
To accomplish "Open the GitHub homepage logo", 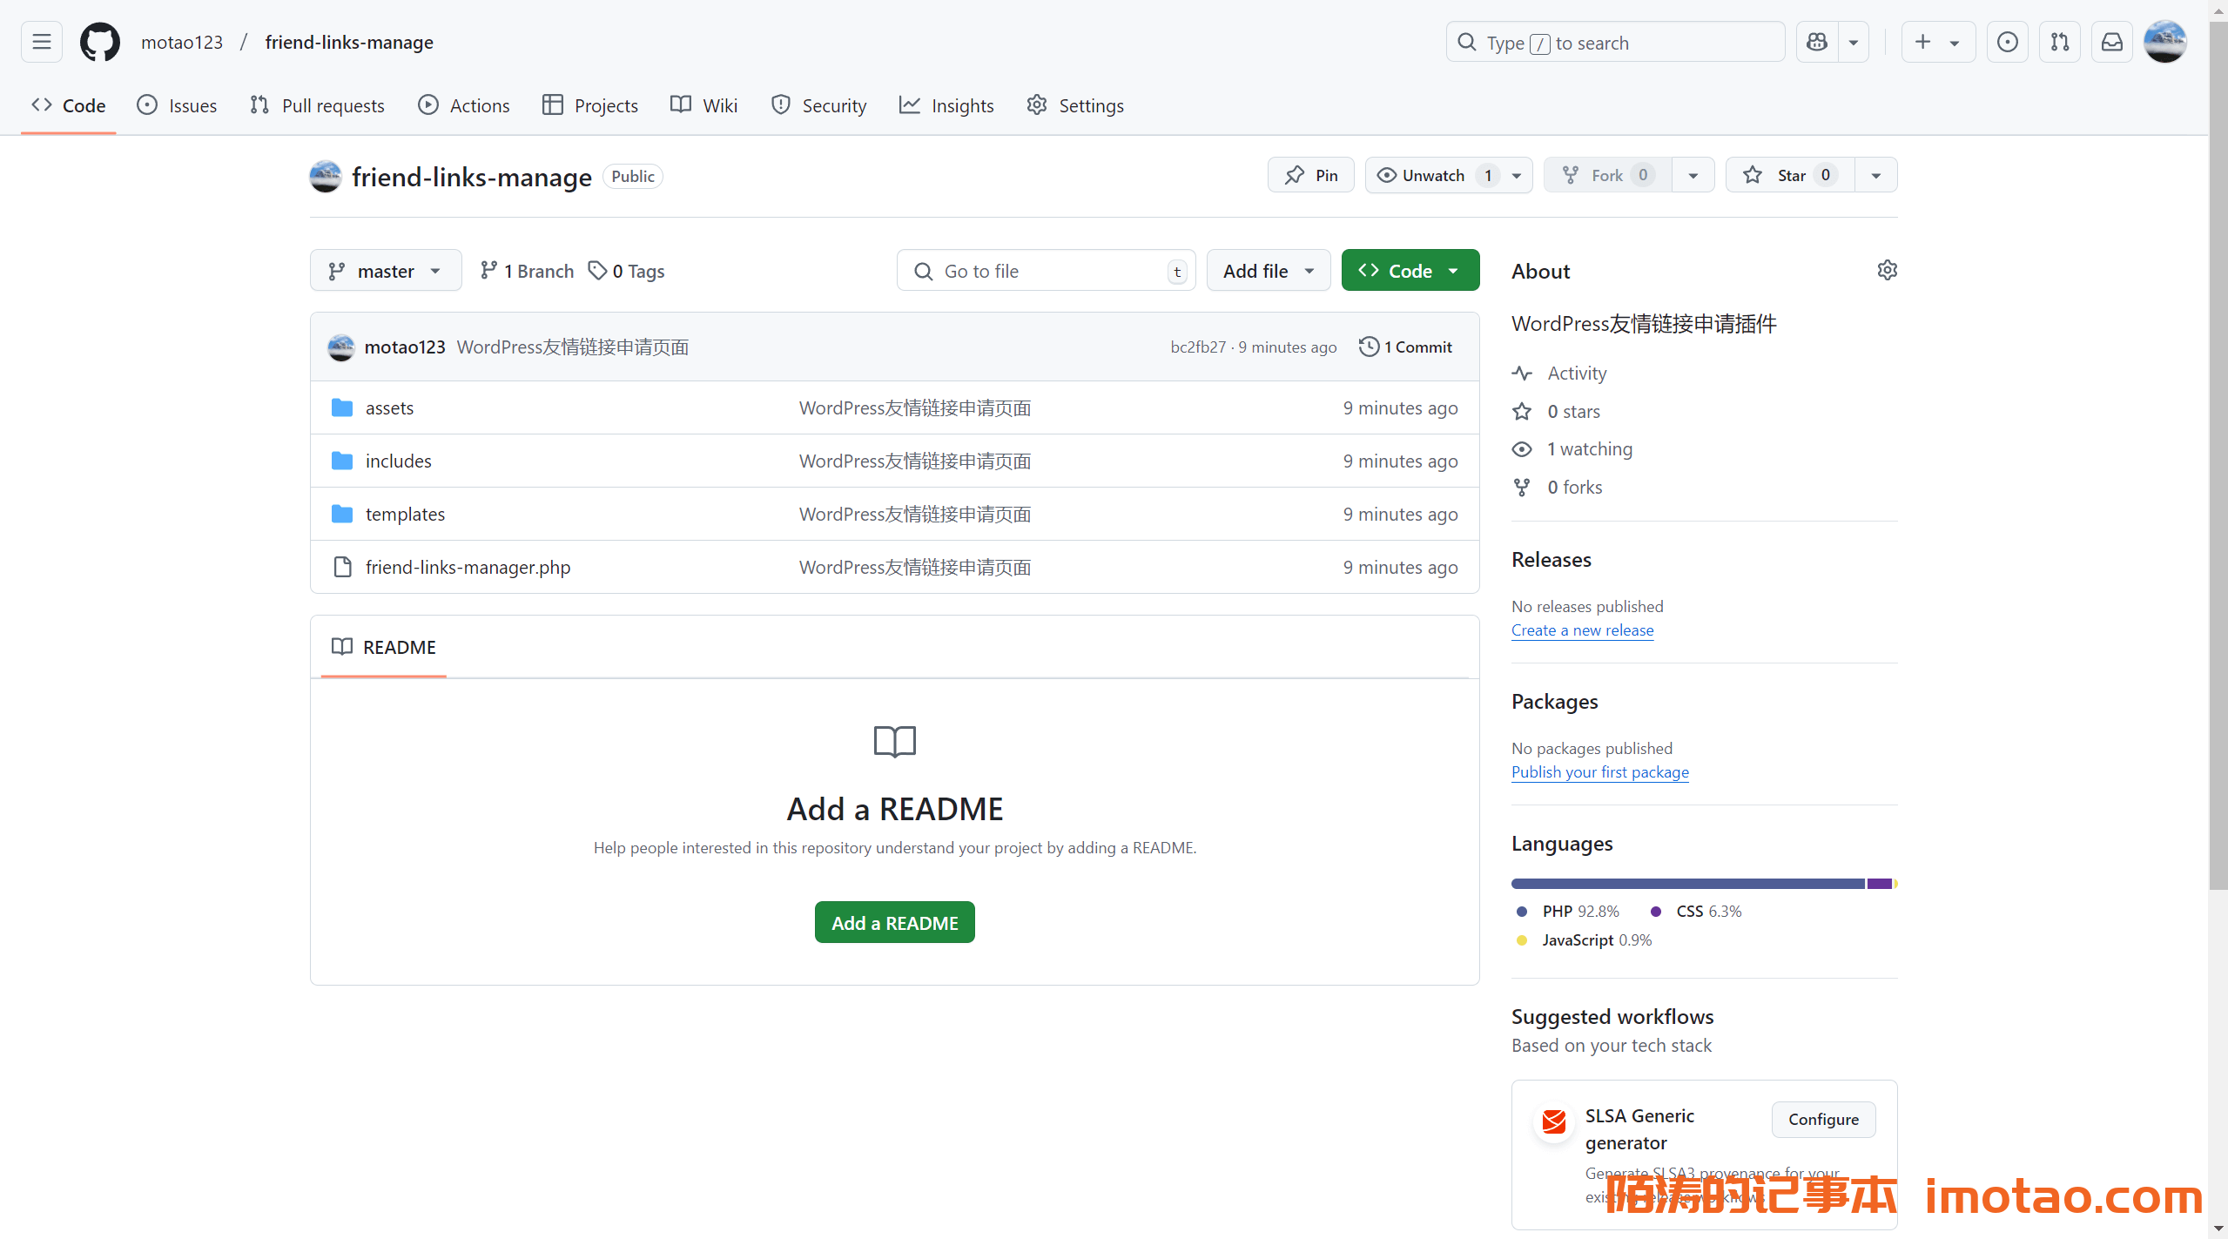I will (x=100, y=42).
